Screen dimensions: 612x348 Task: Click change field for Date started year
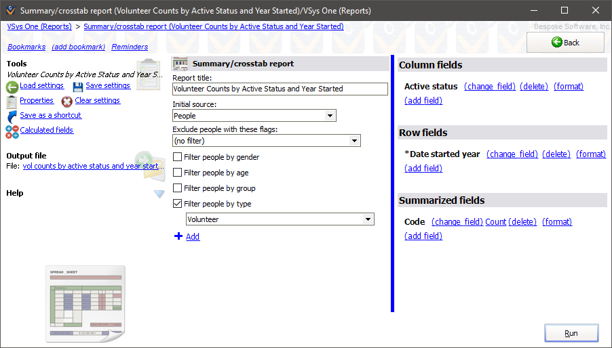(x=512, y=154)
